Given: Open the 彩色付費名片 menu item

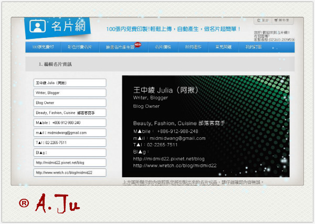Looking at the screenshot, I should tap(80, 47).
